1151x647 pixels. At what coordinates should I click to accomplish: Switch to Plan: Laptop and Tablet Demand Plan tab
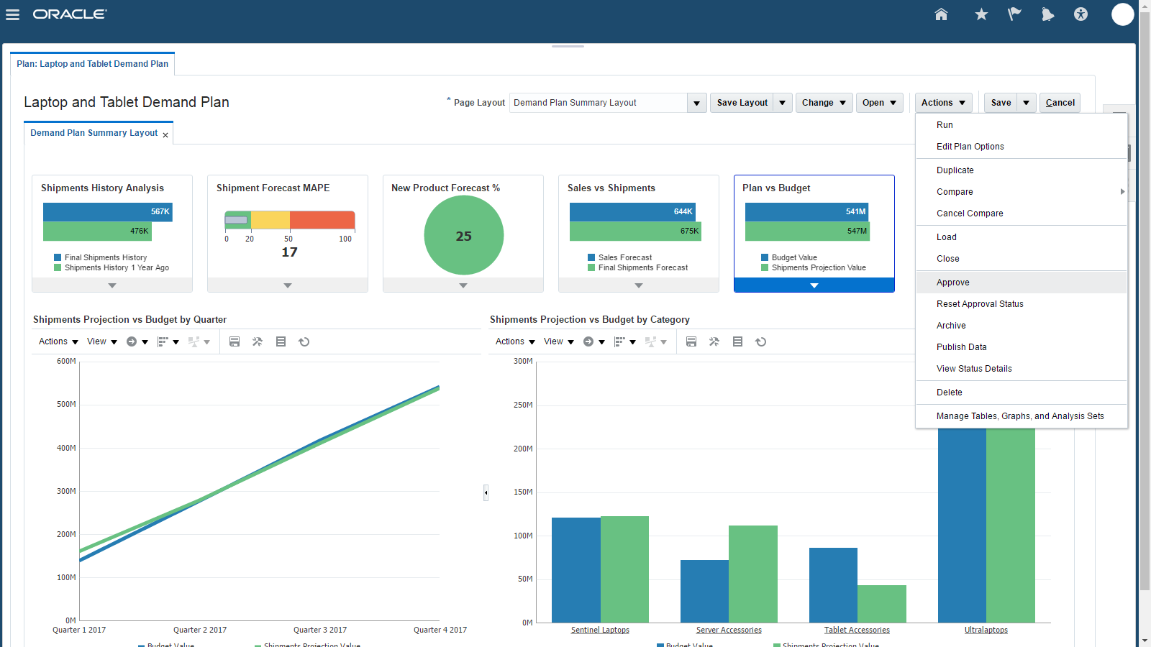point(93,64)
